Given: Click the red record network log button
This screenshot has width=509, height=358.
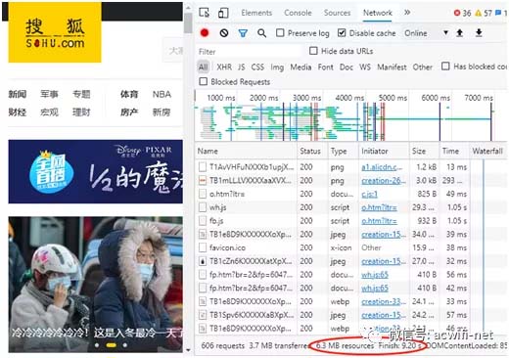Looking at the screenshot, I should coord(205,33).
